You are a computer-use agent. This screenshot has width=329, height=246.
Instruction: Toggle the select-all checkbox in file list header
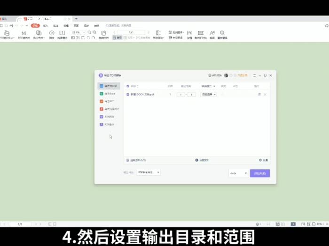(128, 86)
